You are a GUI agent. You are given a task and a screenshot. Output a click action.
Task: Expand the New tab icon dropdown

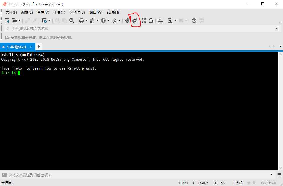175,21
